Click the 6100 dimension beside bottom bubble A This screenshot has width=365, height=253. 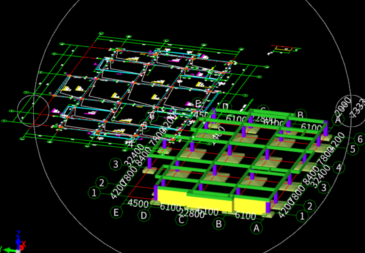pyautogui.click(x=245, y=215)
